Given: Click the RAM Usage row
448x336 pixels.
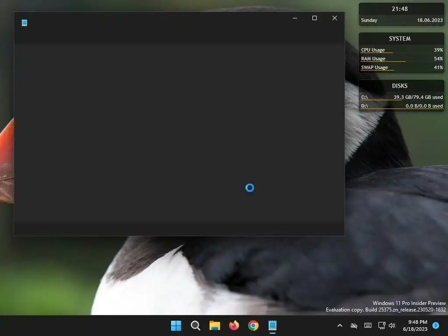Looking at the screenshot, I should 402,59.
